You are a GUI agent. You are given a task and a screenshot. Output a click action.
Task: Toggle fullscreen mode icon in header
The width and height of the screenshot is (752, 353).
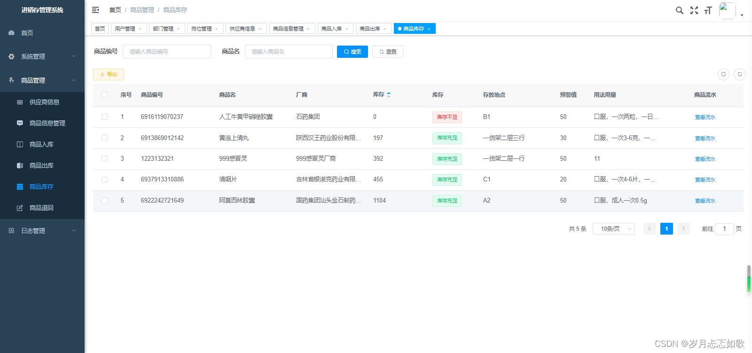pyautogui.click(x=694, y=10)
